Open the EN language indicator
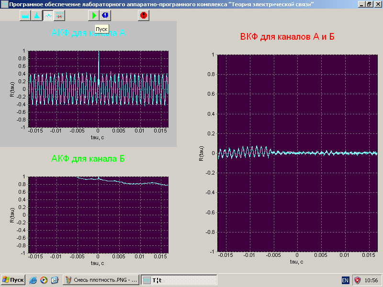The image size is (383, 287). [345, 280]
